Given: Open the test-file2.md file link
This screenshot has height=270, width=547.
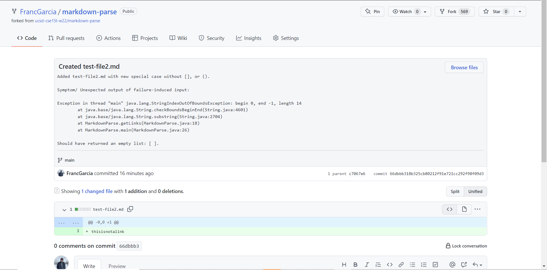Looking at the screenshot, I should pyautogui.click(x=108, y=209).
